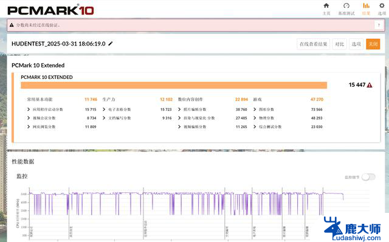Toggle the monitoring details switch

pyautogui.click(x=368, y=177)
